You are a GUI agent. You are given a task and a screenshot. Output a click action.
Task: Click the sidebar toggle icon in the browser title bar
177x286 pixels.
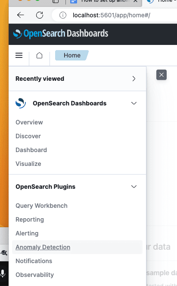coord(56,1)
